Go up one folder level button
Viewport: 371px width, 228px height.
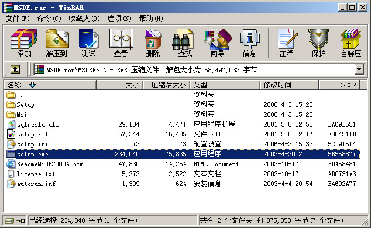pyautogui.click(x=15, y=69)
